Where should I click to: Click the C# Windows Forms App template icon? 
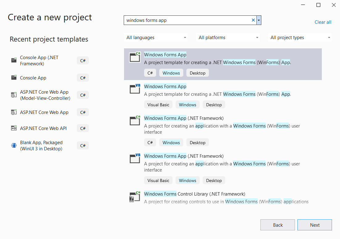135,57
